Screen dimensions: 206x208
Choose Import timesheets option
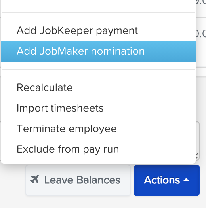(98, 108)
